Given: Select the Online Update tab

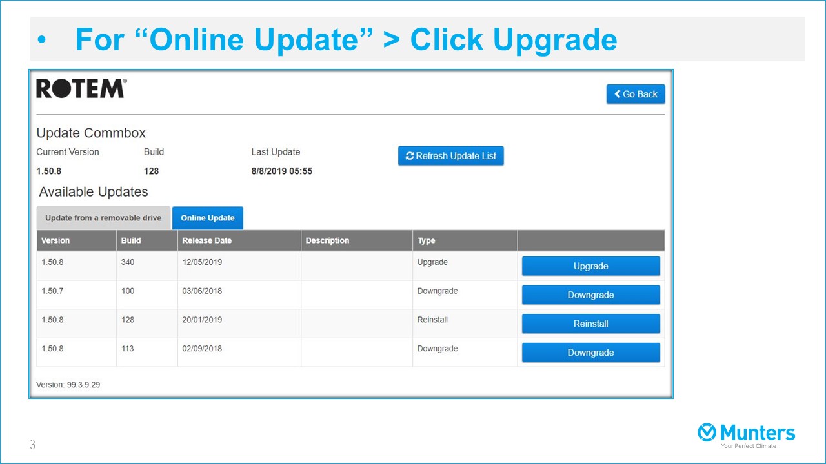Looking at the screenshot, I should pos(207,217).
